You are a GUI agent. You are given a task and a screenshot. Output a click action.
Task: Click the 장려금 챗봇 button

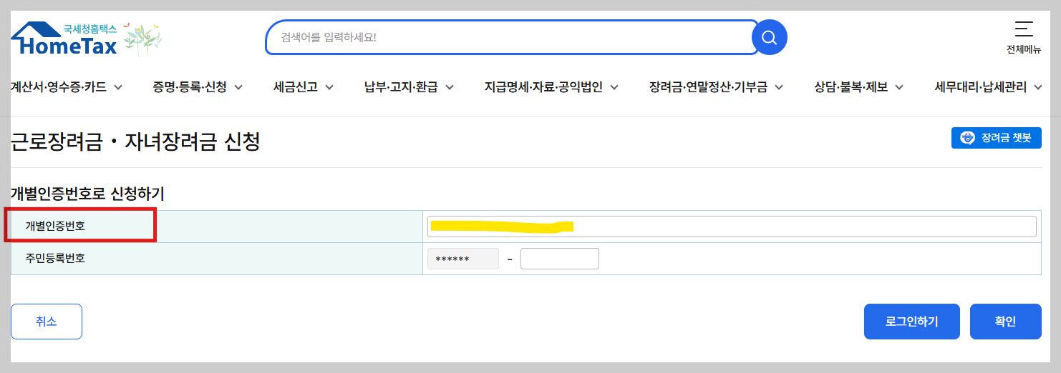pyautogui.click(x=996, y=139)
